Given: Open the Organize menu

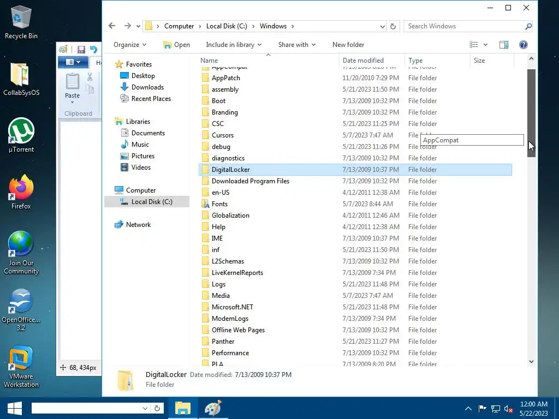Looking at the screenshot, I should 130,45.
